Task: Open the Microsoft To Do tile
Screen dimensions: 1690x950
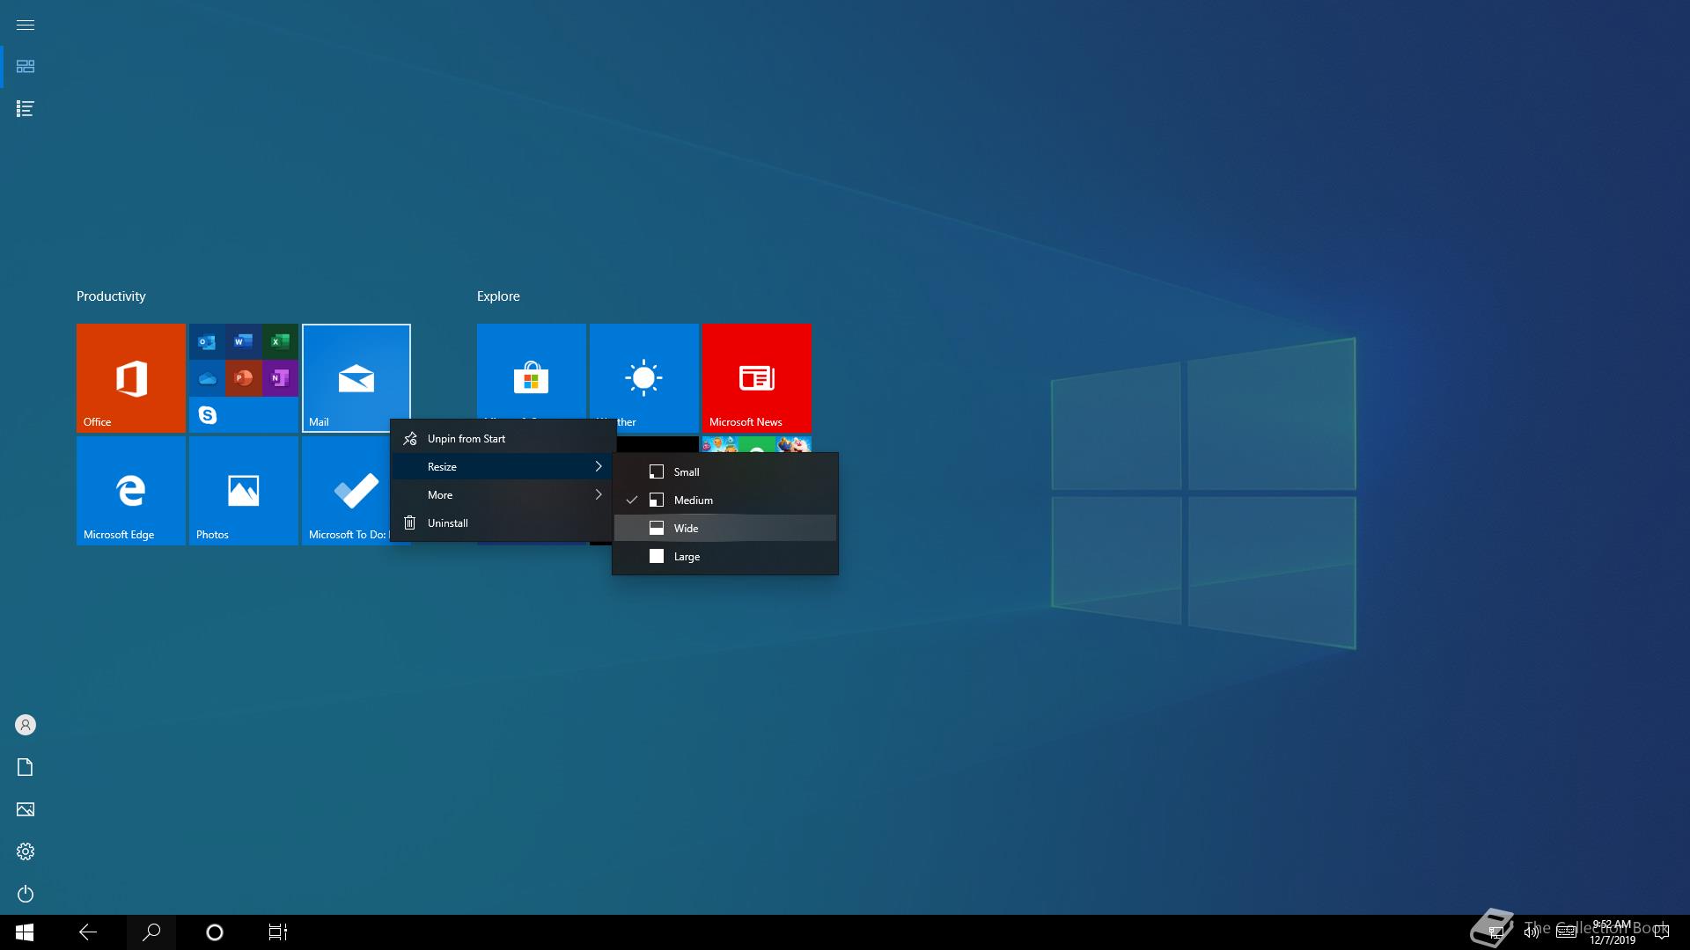Action: click(x=347, y=491)
